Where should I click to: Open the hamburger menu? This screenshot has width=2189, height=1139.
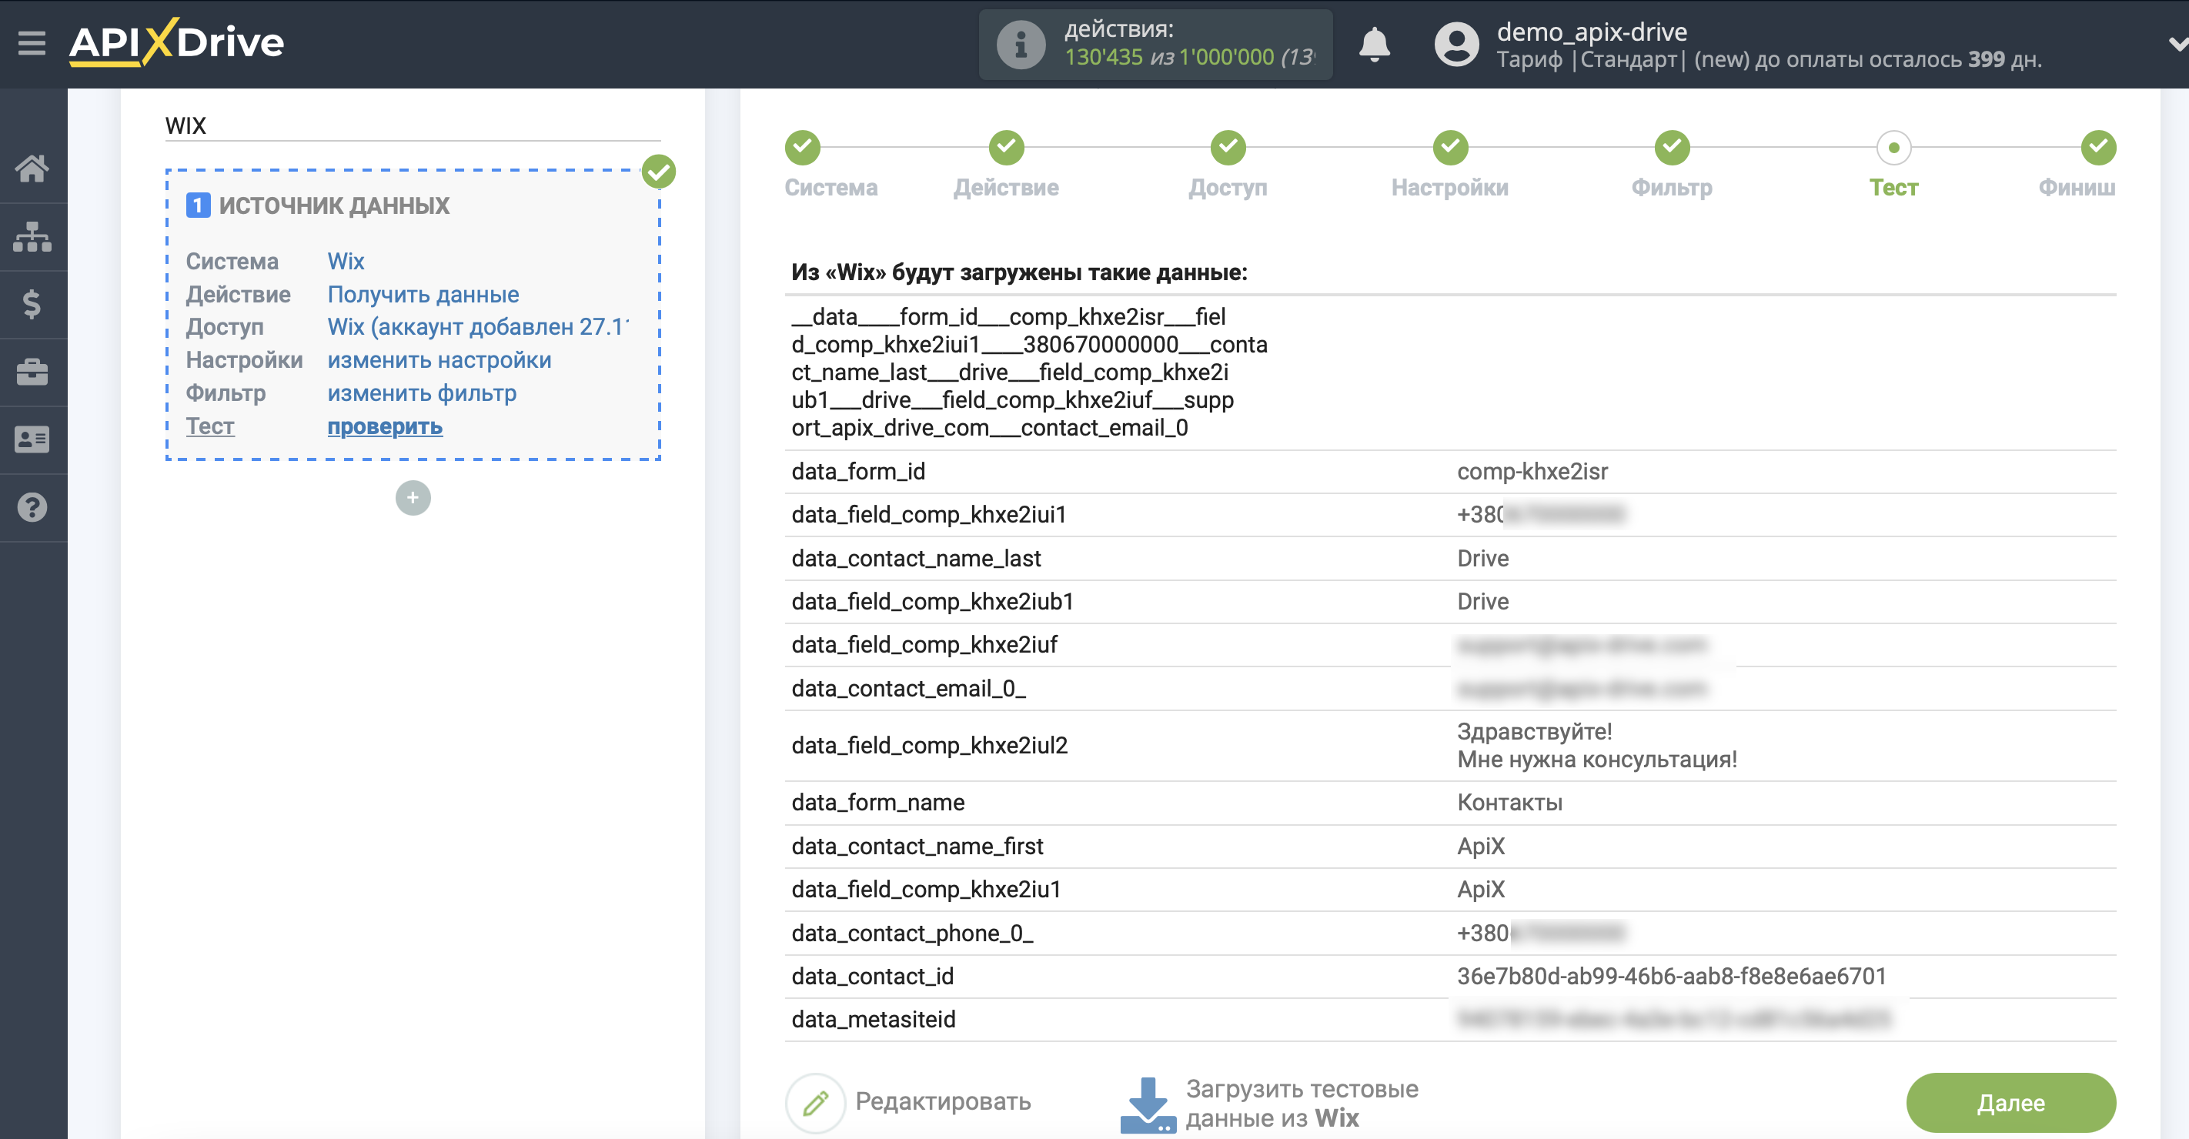(32, 42)
